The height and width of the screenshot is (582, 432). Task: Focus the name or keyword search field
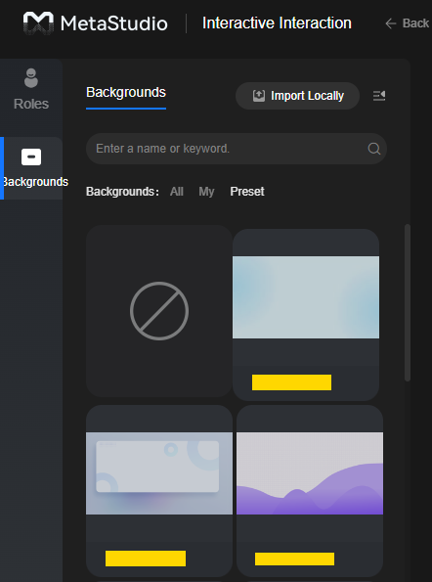(237, 149)
